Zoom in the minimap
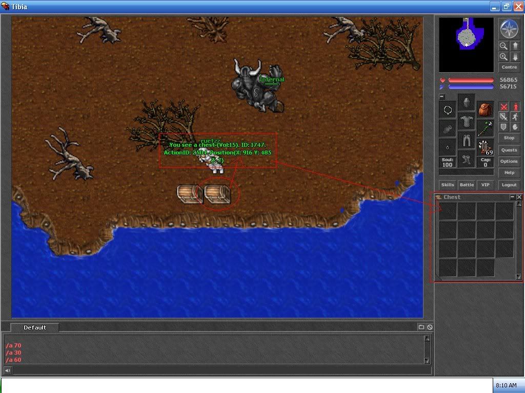Screen dimensions: 525x393 pos(503,57)
